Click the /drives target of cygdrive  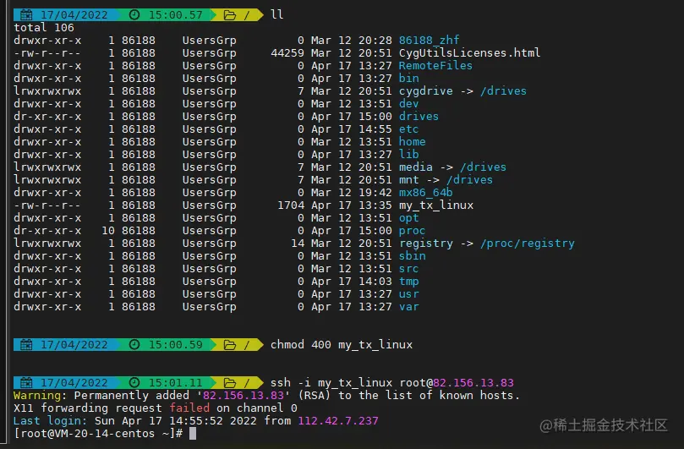503,90
